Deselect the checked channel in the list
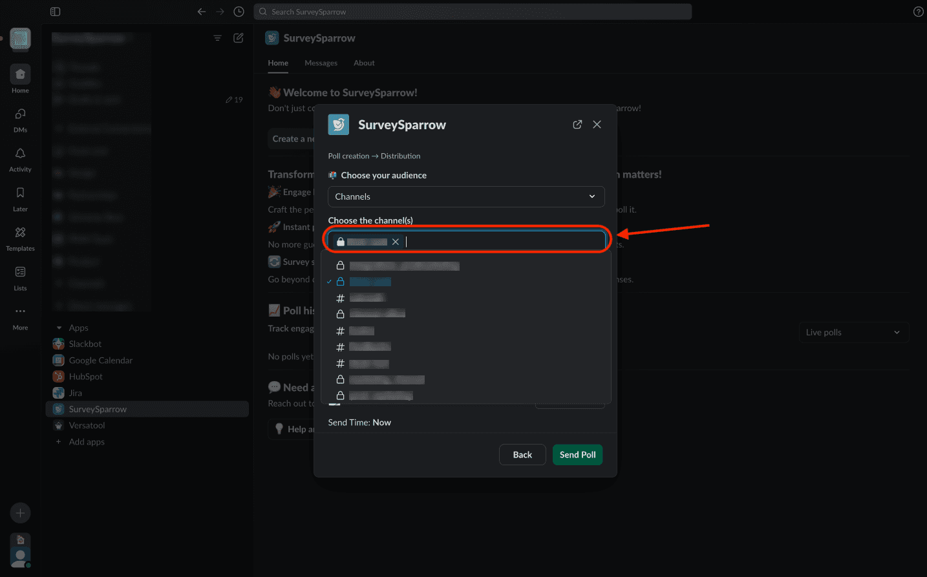Screen dimensions: 927x577 (x=370, y=282)
